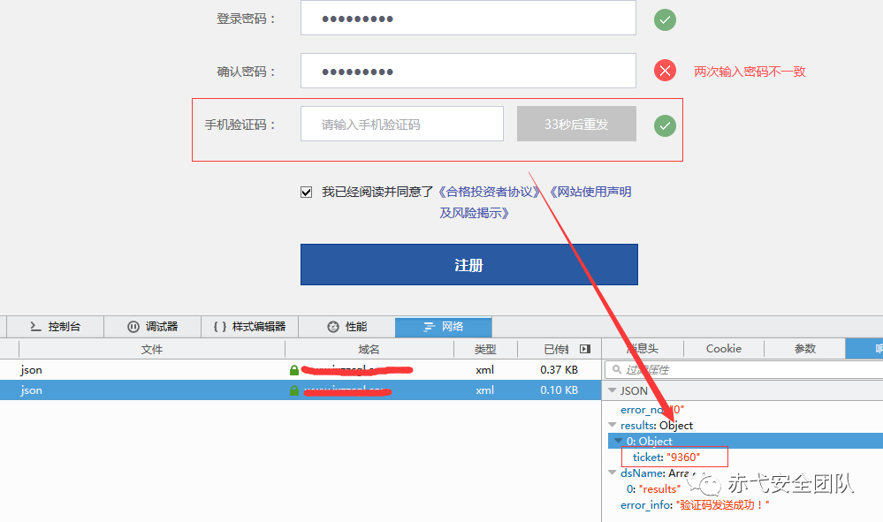Select the first json request of 0.37 KB
The height and width of the screenshot is (522, 883).
click(x=301, y=369)
